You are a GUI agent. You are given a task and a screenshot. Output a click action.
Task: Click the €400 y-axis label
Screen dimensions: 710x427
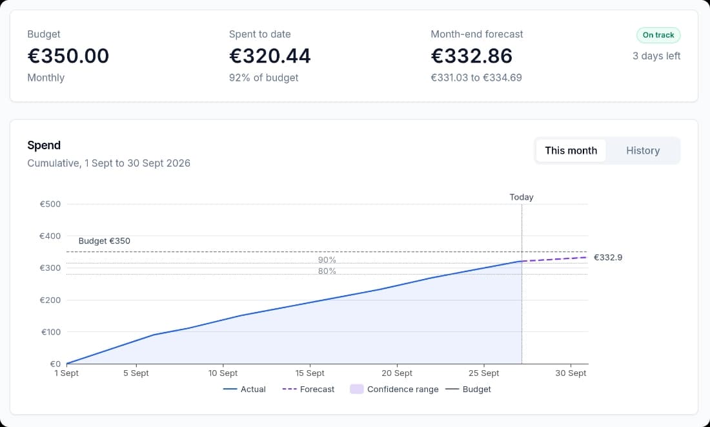(50, 236)
